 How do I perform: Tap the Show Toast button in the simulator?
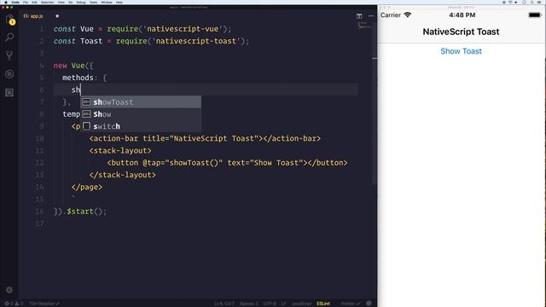point(461,51)
